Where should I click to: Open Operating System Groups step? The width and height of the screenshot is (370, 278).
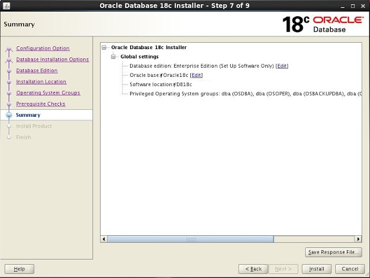[48, 92]
